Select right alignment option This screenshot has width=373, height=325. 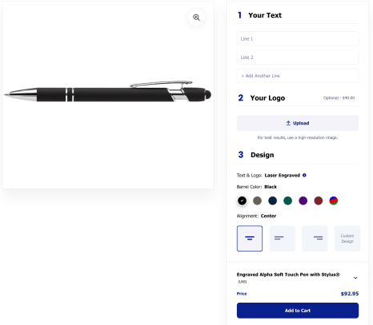coord(315,239)
